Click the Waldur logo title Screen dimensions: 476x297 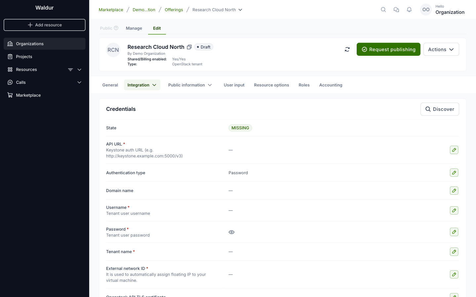point(45,8)
